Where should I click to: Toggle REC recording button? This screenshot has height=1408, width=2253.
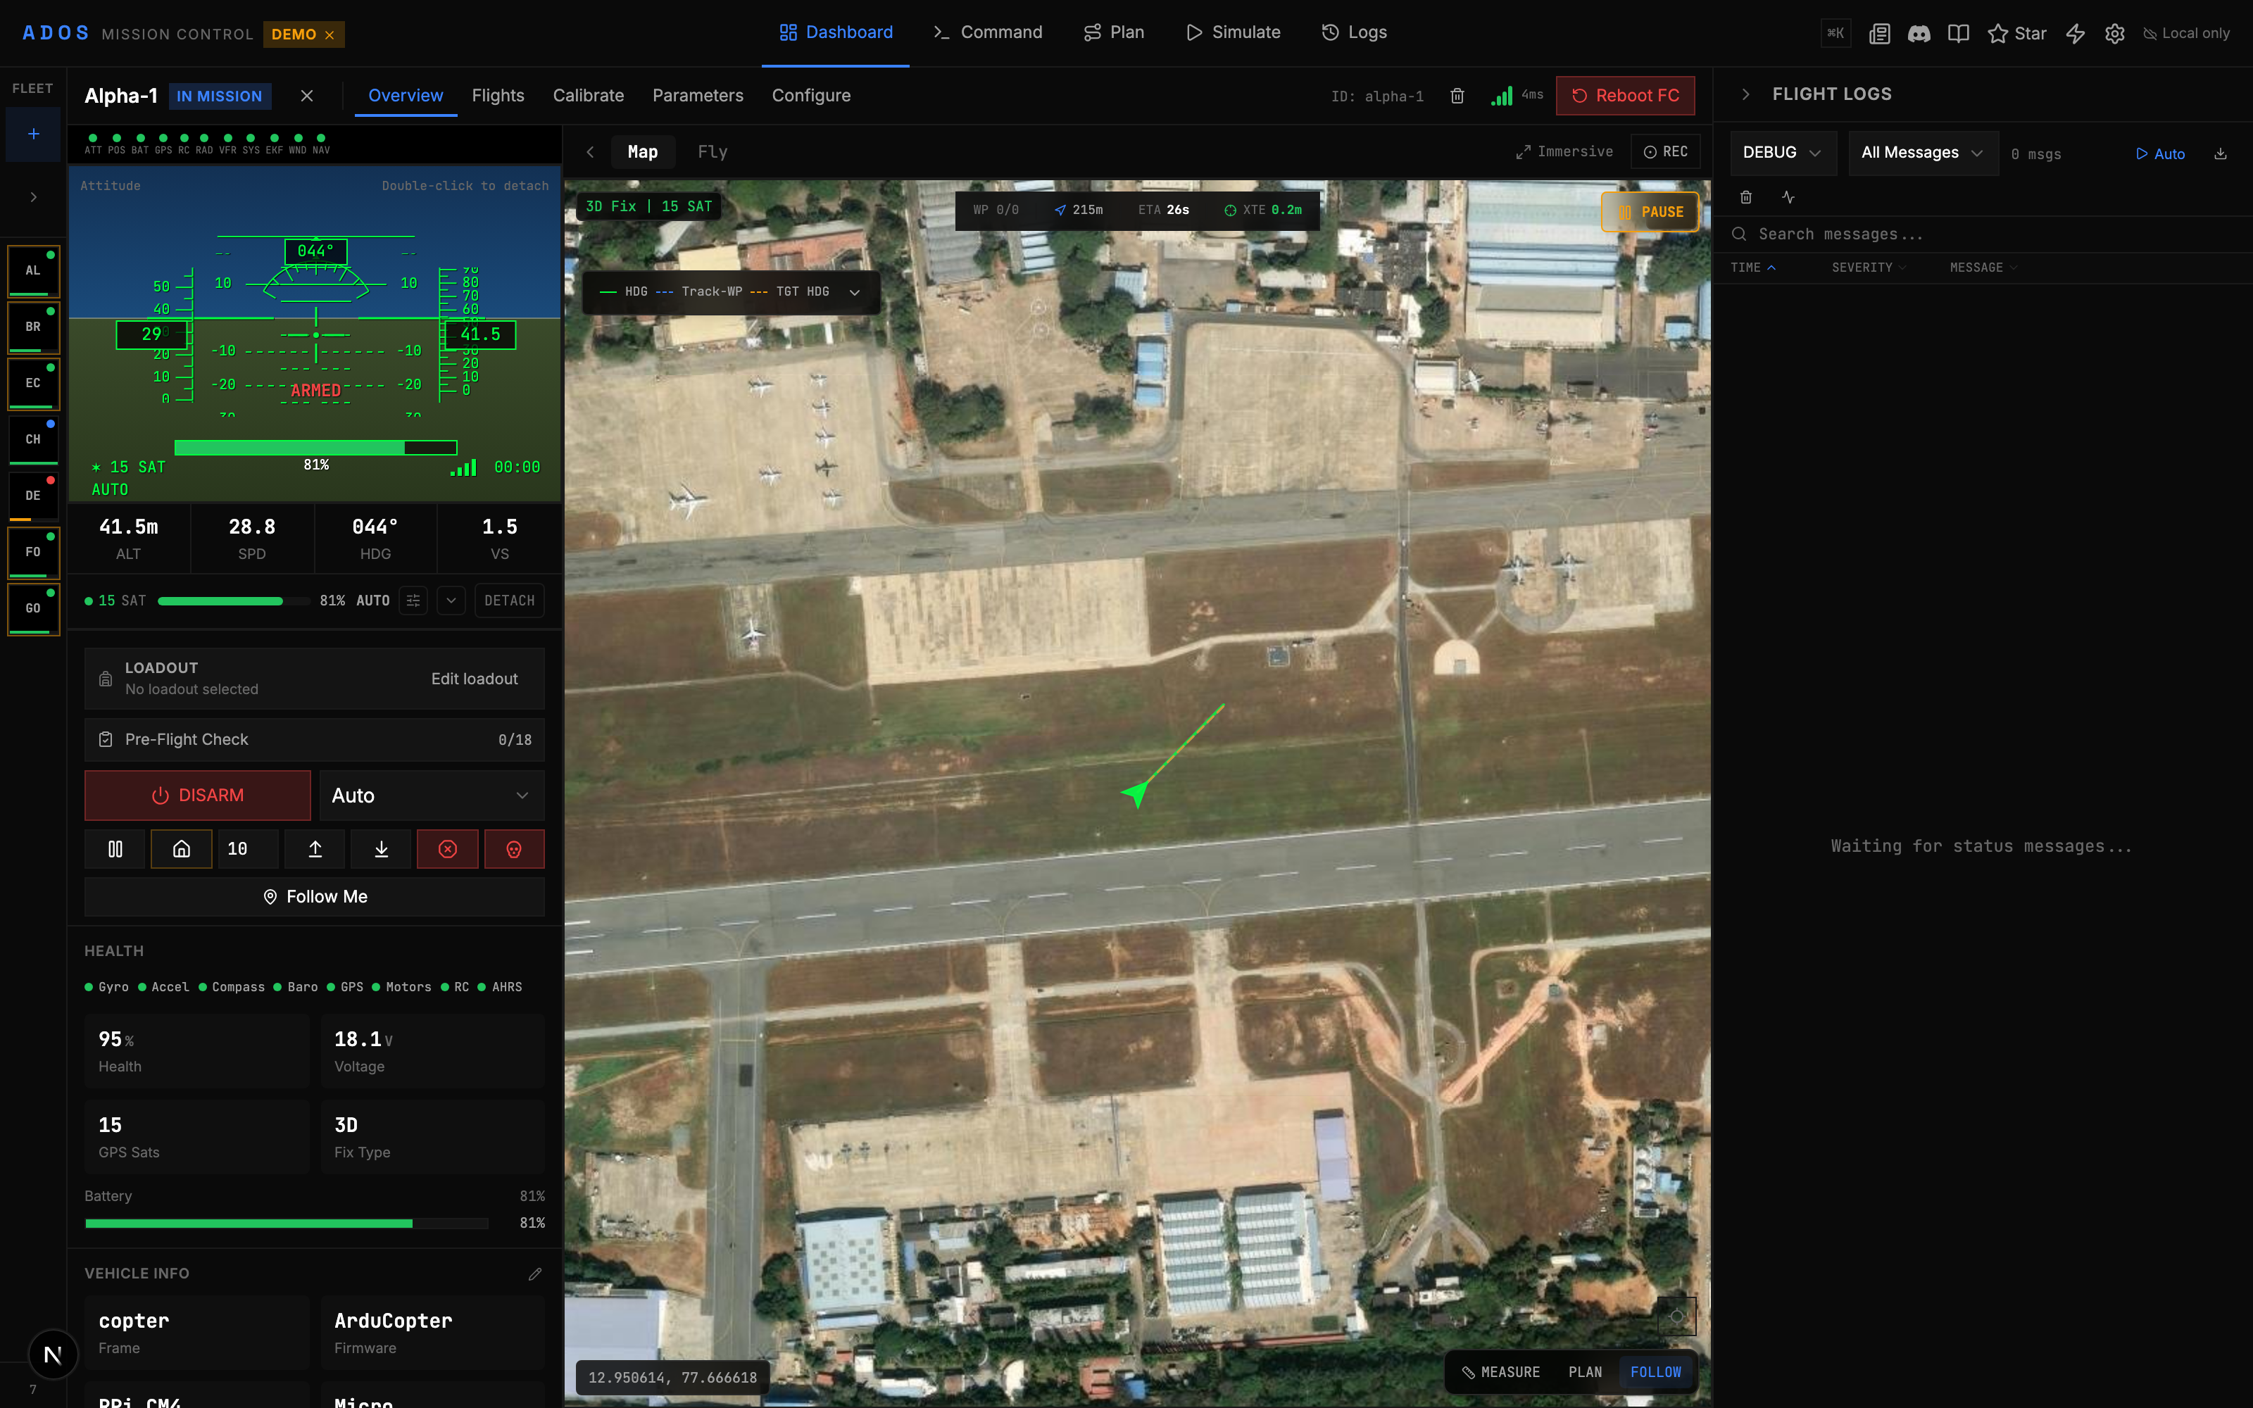coord(1666,152)
